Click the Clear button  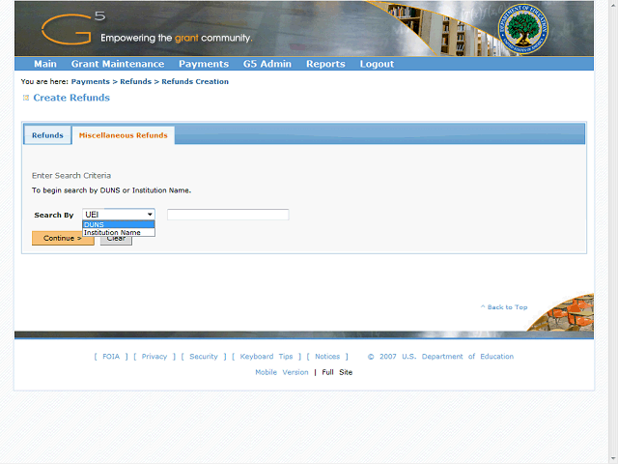tap(116, 239)
